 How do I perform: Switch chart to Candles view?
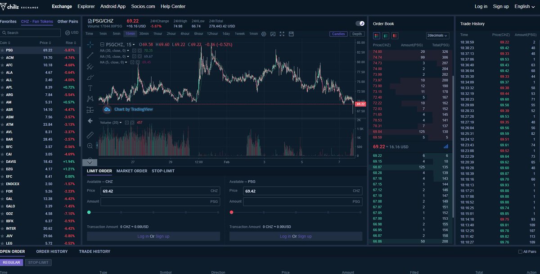pos(338,34)
